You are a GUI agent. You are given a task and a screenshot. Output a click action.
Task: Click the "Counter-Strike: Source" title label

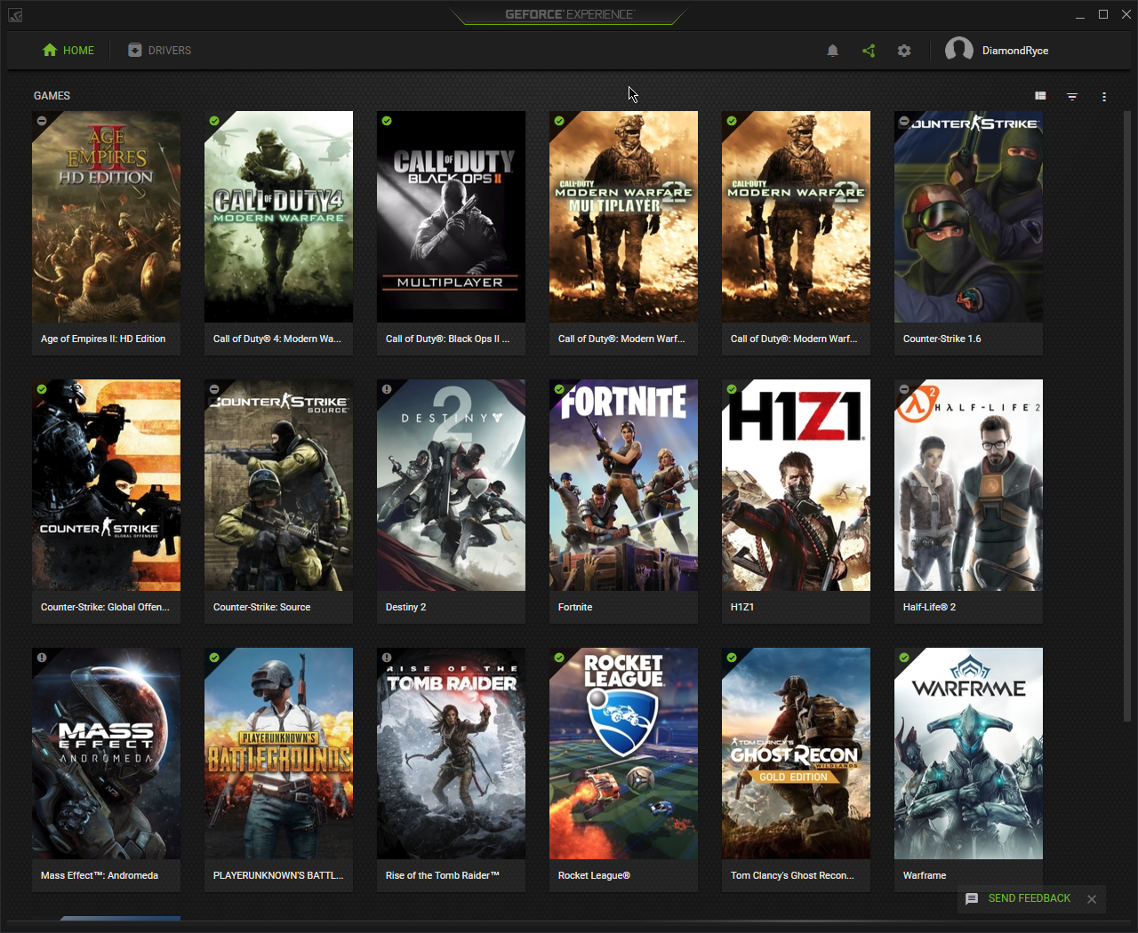pos(262,607)
